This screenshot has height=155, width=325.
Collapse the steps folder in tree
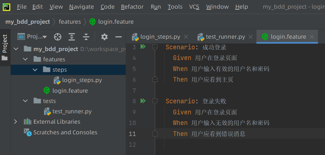35,70
